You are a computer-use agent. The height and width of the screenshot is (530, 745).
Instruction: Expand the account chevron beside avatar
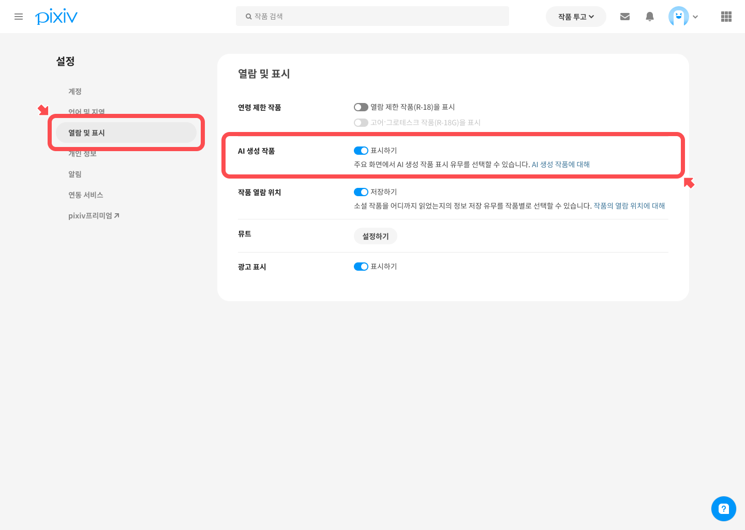click(695, 17)
